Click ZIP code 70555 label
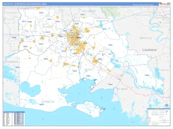This screenshot has width=173, height=129. pos(63,51)
